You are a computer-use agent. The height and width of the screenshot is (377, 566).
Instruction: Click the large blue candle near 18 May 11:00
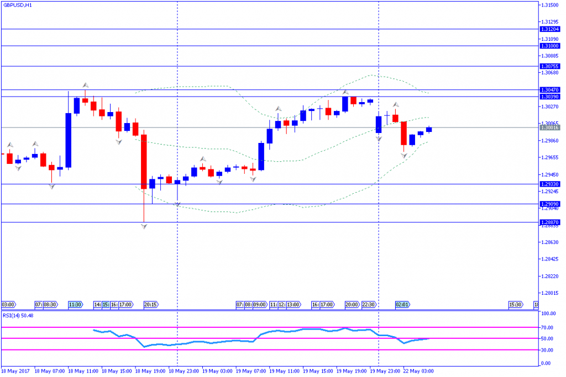coord(69,140)
